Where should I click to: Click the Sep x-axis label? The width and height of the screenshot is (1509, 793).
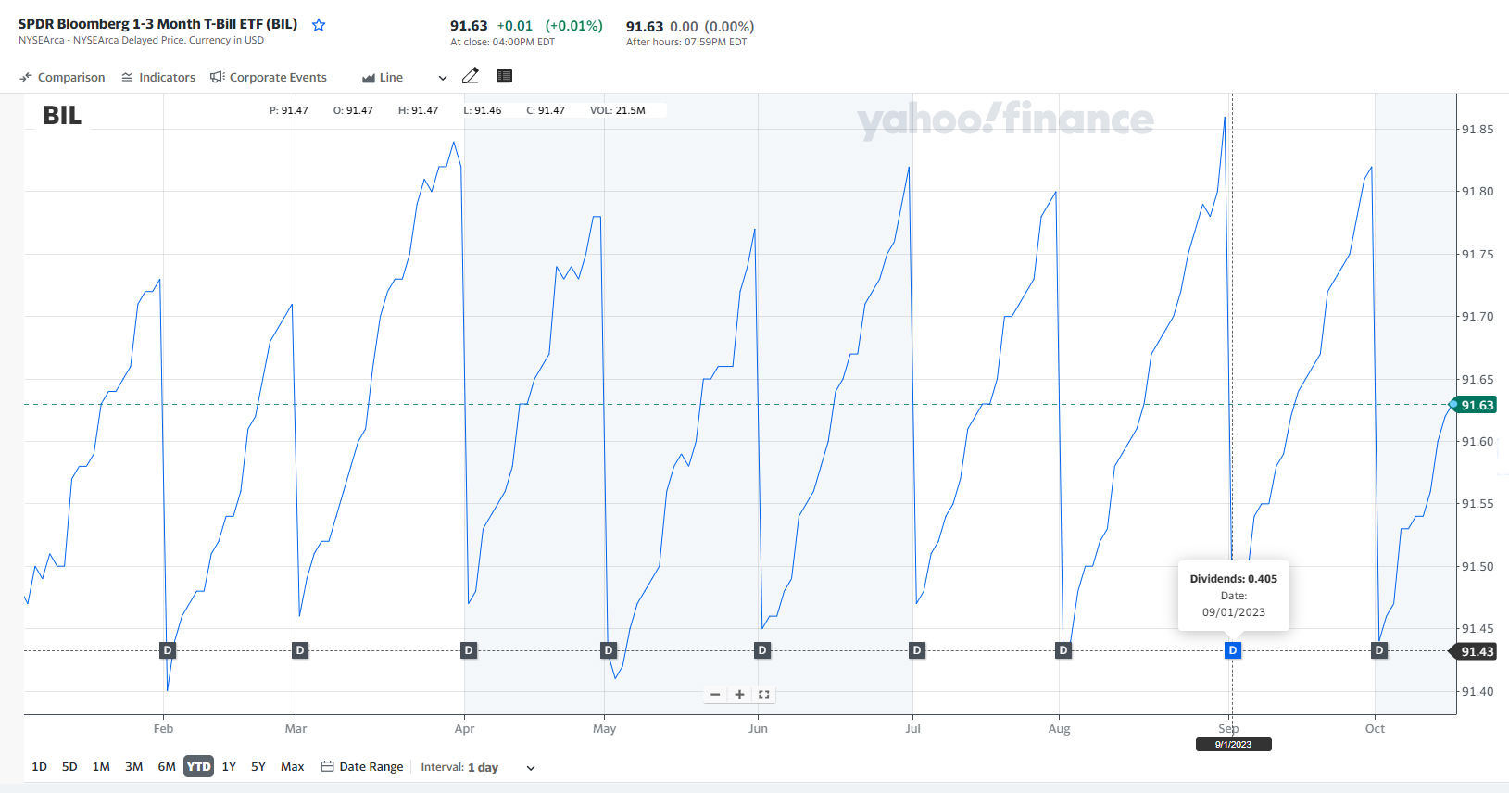click(x=1228, y=728)
